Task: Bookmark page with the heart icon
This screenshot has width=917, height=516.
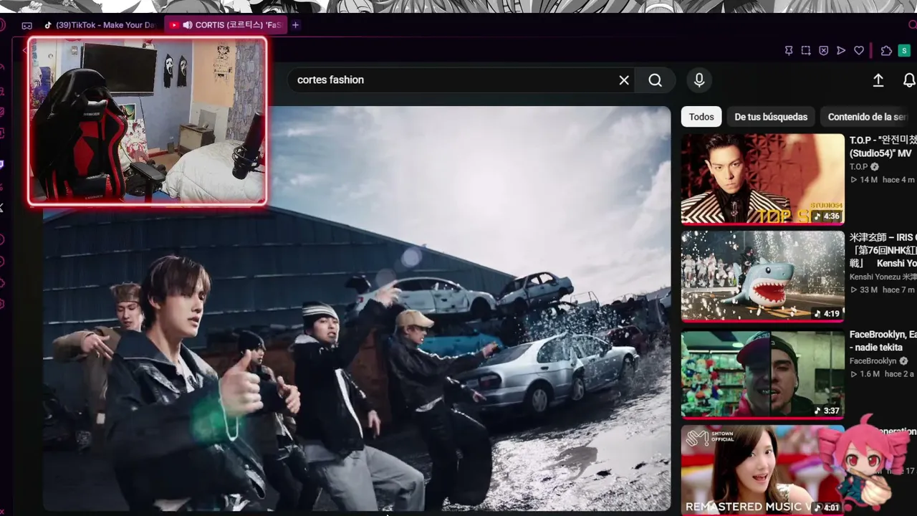Action: 859,51
